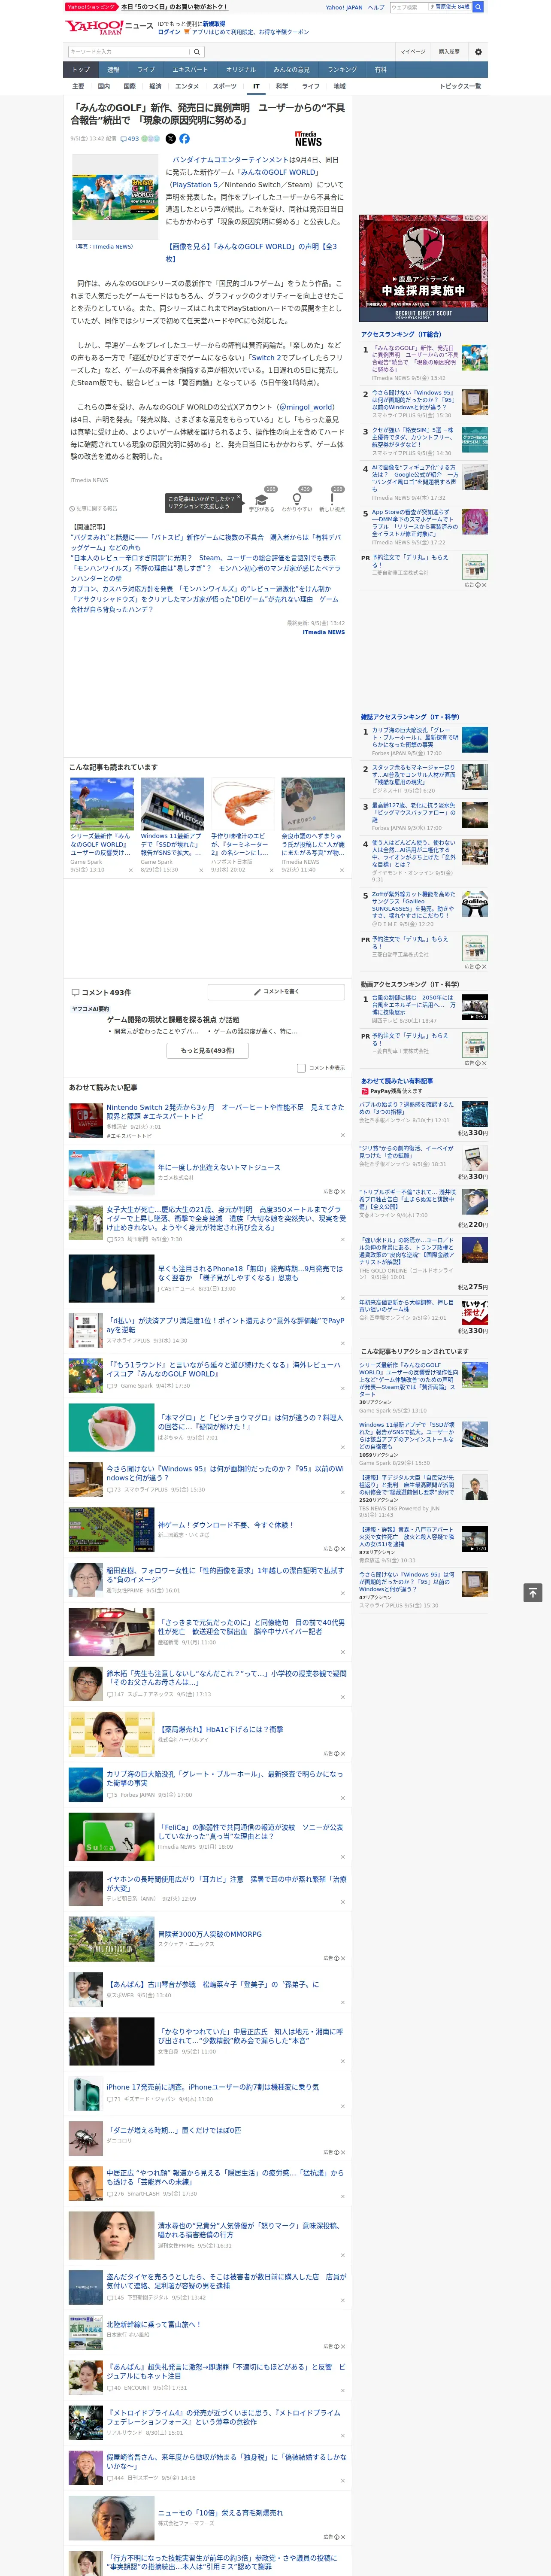This screenshot has height=2576, width=551.
Task: Share the article on Facebook
Action: coord(184,139)
